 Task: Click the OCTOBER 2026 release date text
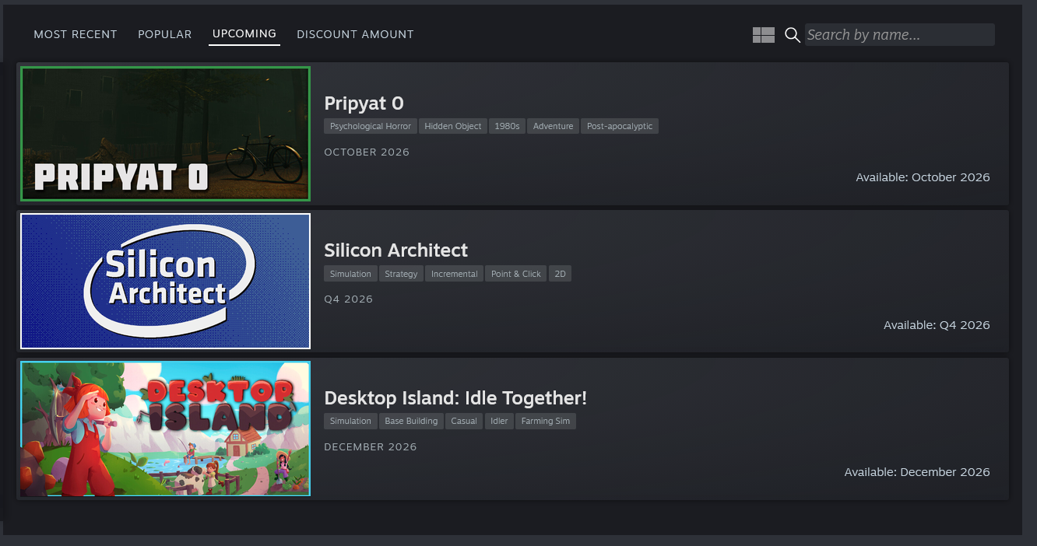tap(367, 152)
